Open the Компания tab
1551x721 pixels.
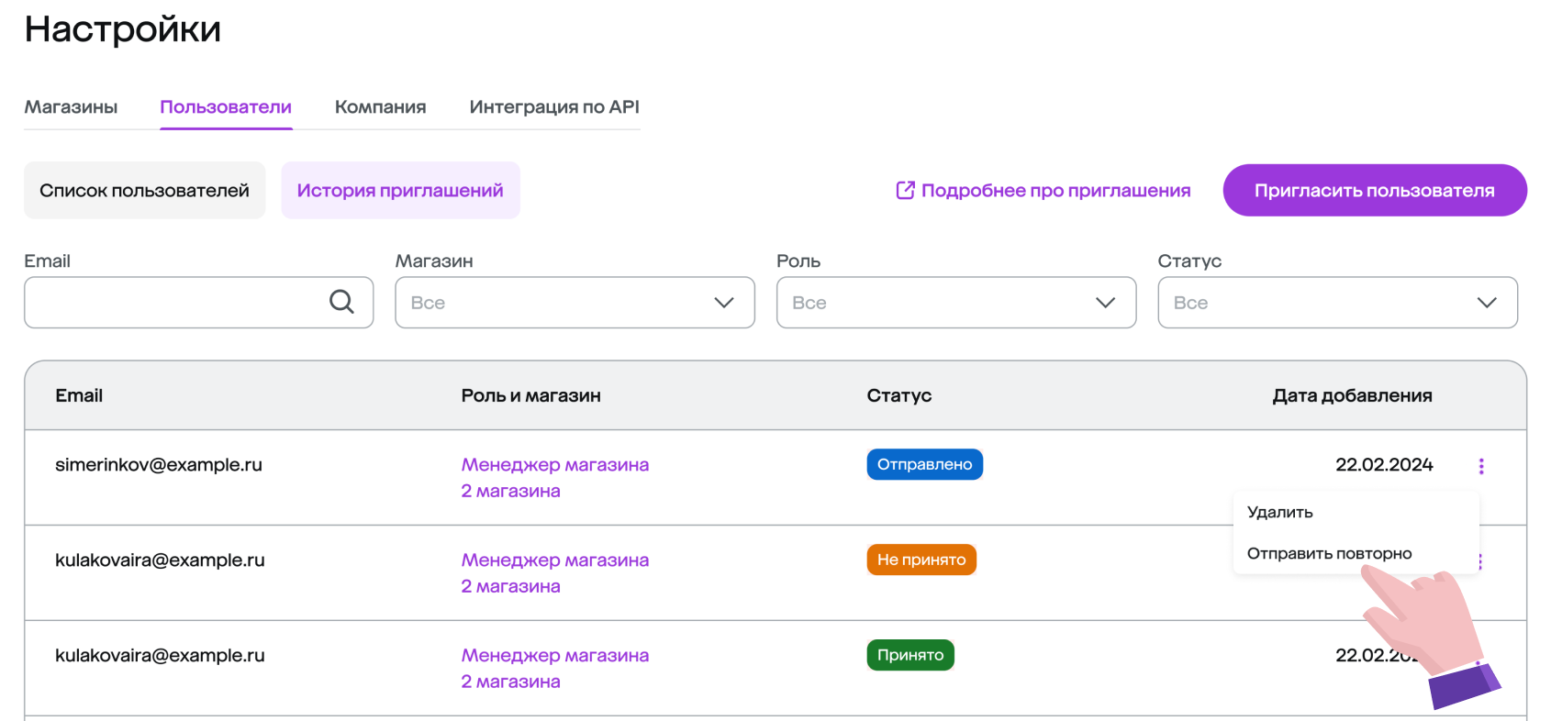380,107
